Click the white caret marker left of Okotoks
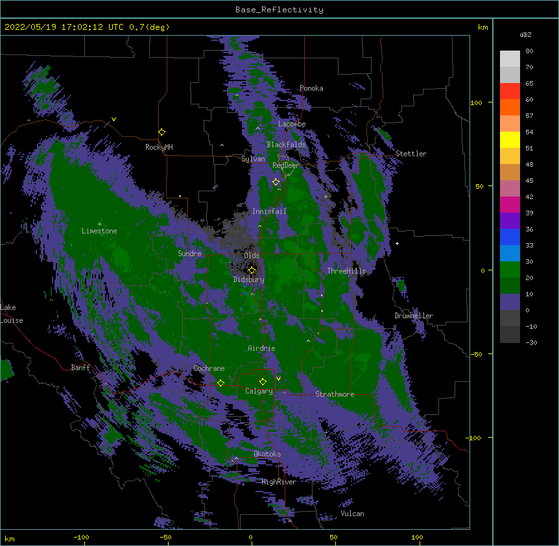Image resolution: width=559 pixels, height=546 pixels. 236,458
